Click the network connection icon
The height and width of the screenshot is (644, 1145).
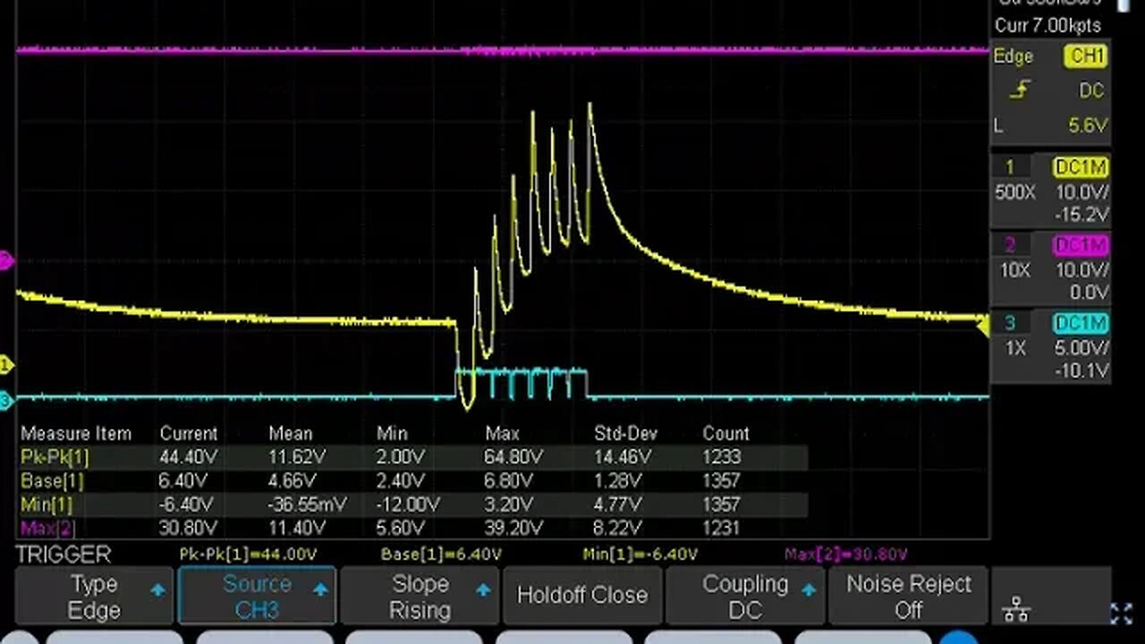[1016, 612]
